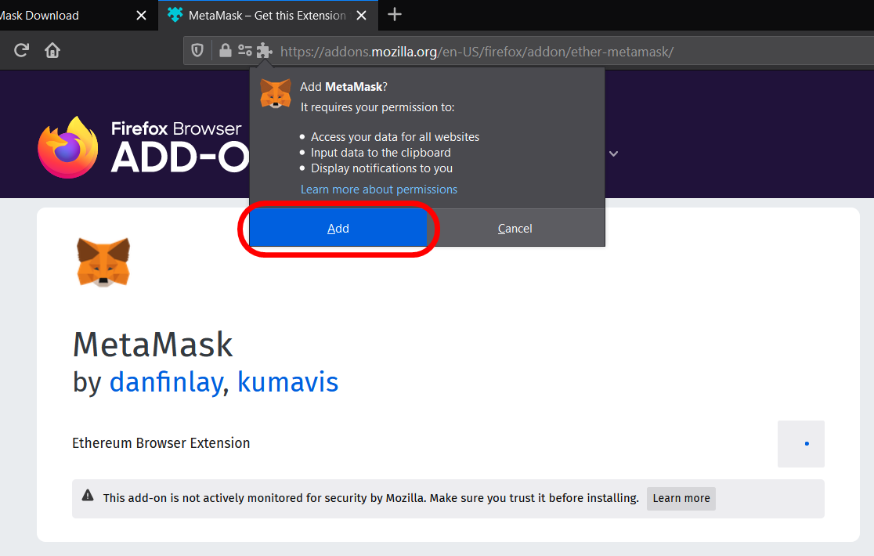Click 'Ethereum Browser Extension' description
The image size is (874, 556).
tap(161, 443)
